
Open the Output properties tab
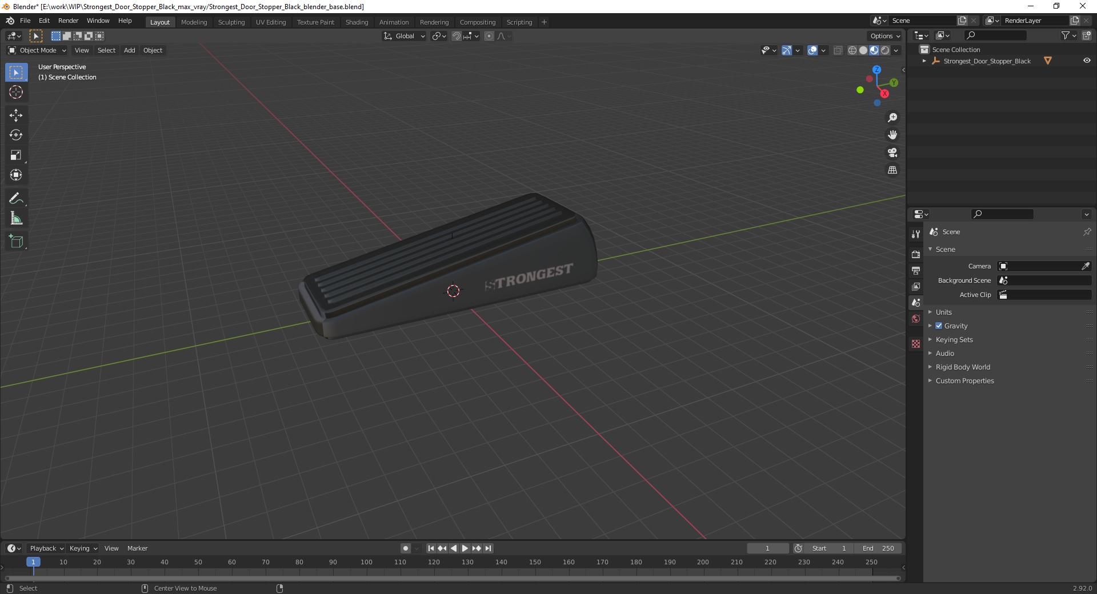(x=916, y=270)
